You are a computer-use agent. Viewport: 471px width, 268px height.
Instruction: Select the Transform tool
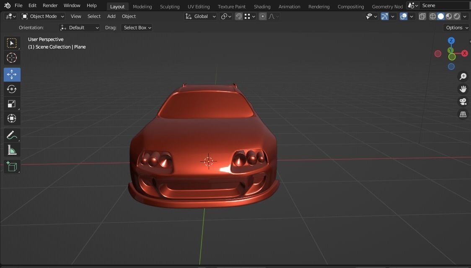(12, 118)
